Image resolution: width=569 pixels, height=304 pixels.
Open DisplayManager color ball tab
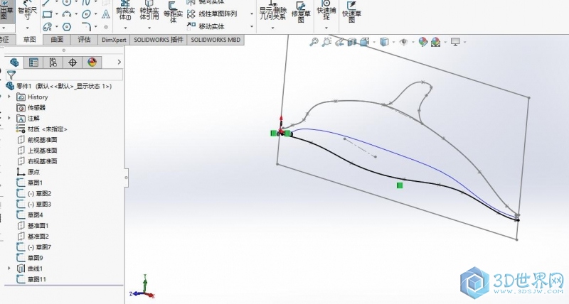[92, 63]
